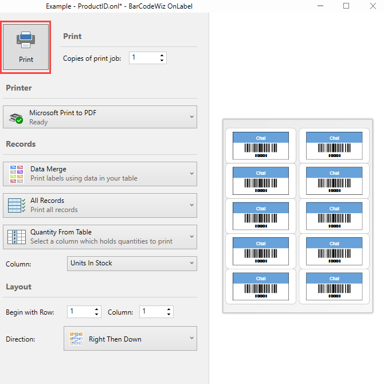Screen dimensions: 384x384
Task: Click the Copies of print job field
Action: (143, 58)
